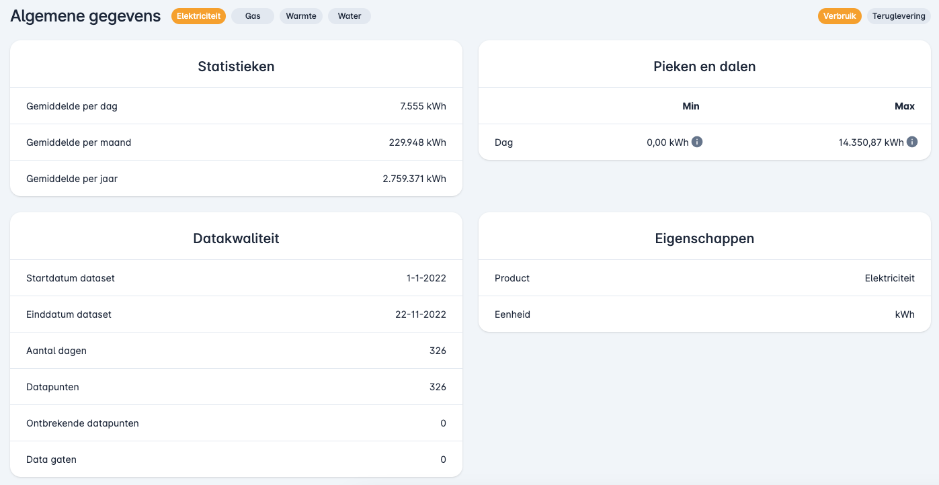
Task: Click the Statistieken card title
Action: [x=236, y=67]
